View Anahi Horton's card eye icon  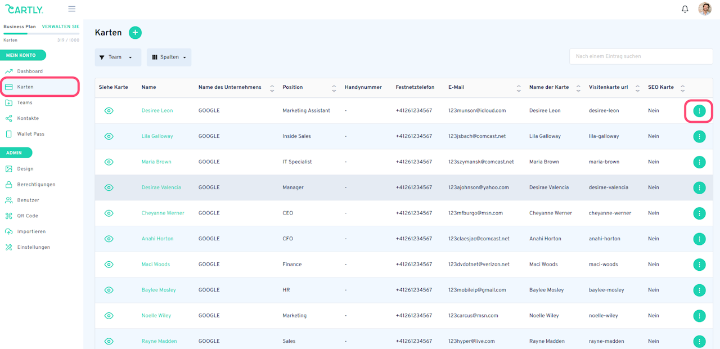pyautogui.click(x=109, y=239)
